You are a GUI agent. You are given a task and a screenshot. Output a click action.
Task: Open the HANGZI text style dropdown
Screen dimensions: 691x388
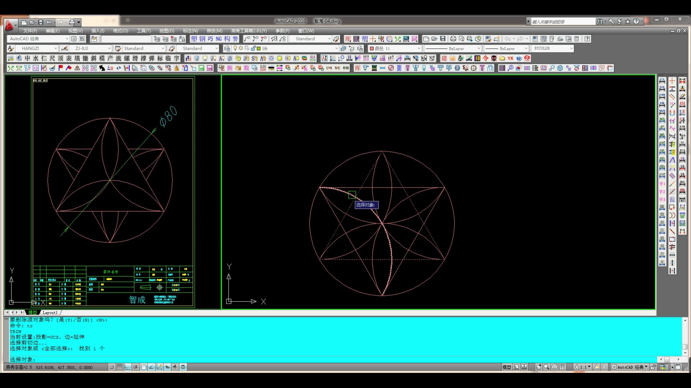coord(55,48)
